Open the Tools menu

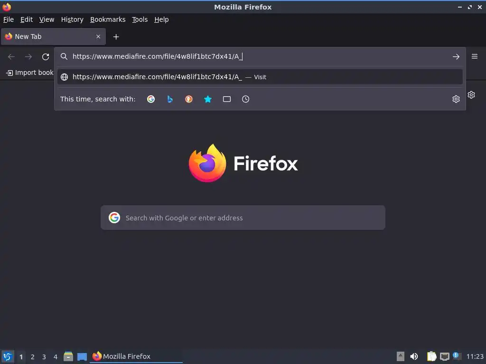(x=140, y=19)
